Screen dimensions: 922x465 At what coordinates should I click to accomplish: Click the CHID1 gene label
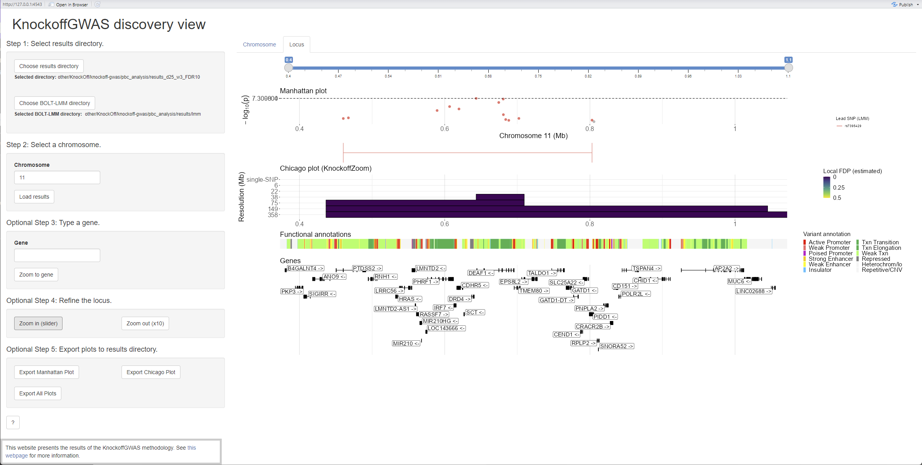[645, 280]
